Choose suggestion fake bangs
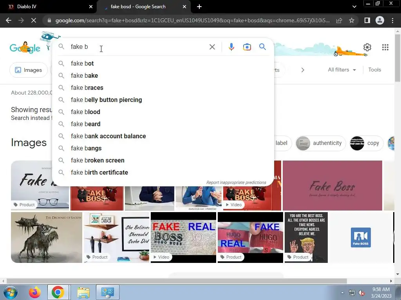The height and width of the screenshot is (300, 401). pos(163,148)
